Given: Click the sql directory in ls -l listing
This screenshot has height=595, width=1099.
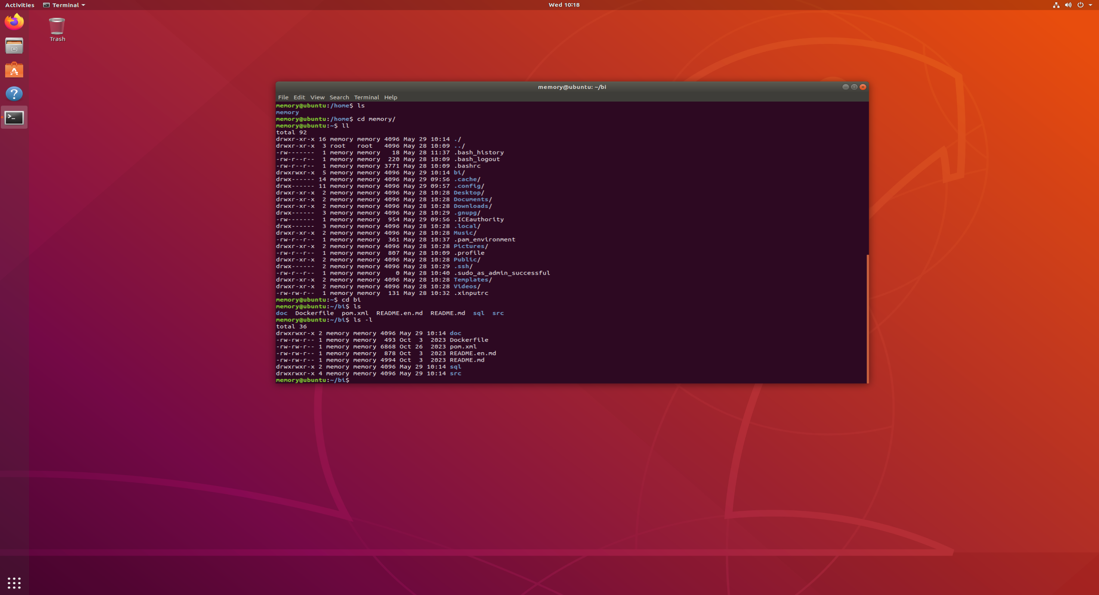Looking at the screenshot, I should [x=455, y=367].
